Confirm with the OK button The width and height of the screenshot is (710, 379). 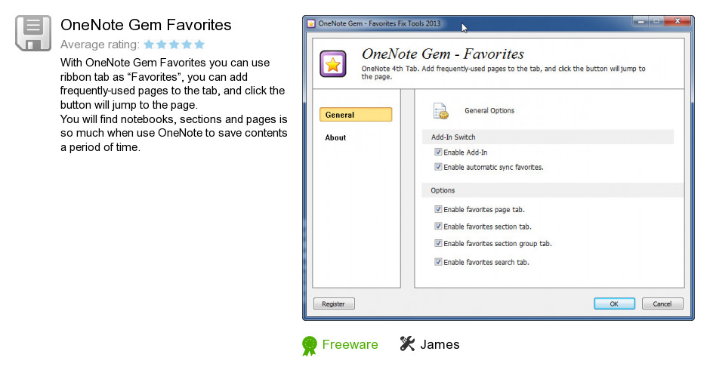tap(614, 304)
